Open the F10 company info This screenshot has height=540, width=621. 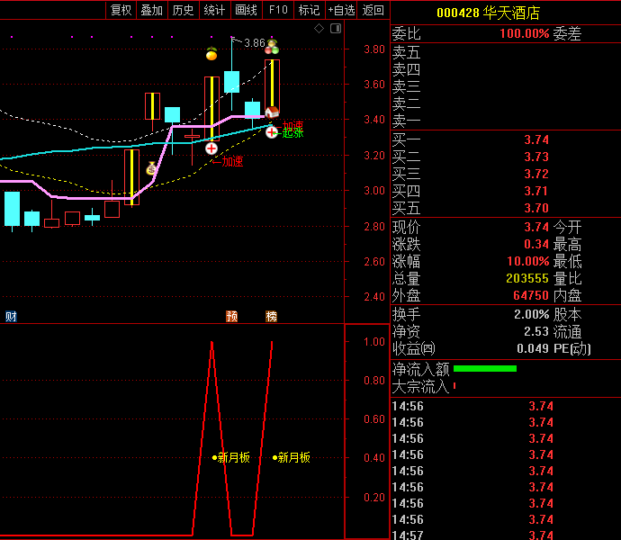[278, 10]
